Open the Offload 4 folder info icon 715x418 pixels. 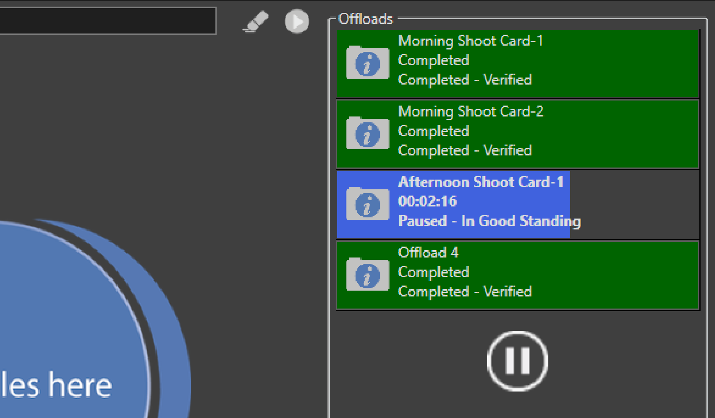click(x=367, y=275)
